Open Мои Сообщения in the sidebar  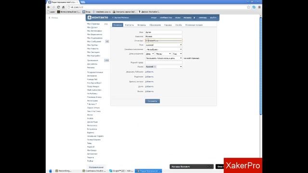tap(94, 42)
